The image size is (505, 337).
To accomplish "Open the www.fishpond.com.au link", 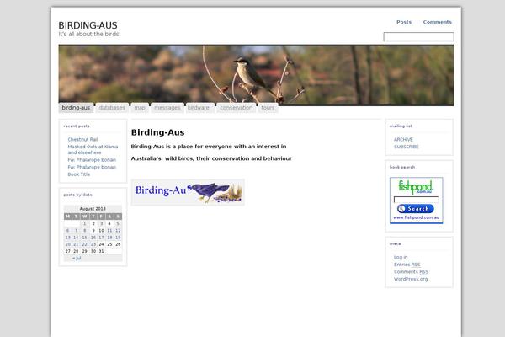I will (416, 217).
